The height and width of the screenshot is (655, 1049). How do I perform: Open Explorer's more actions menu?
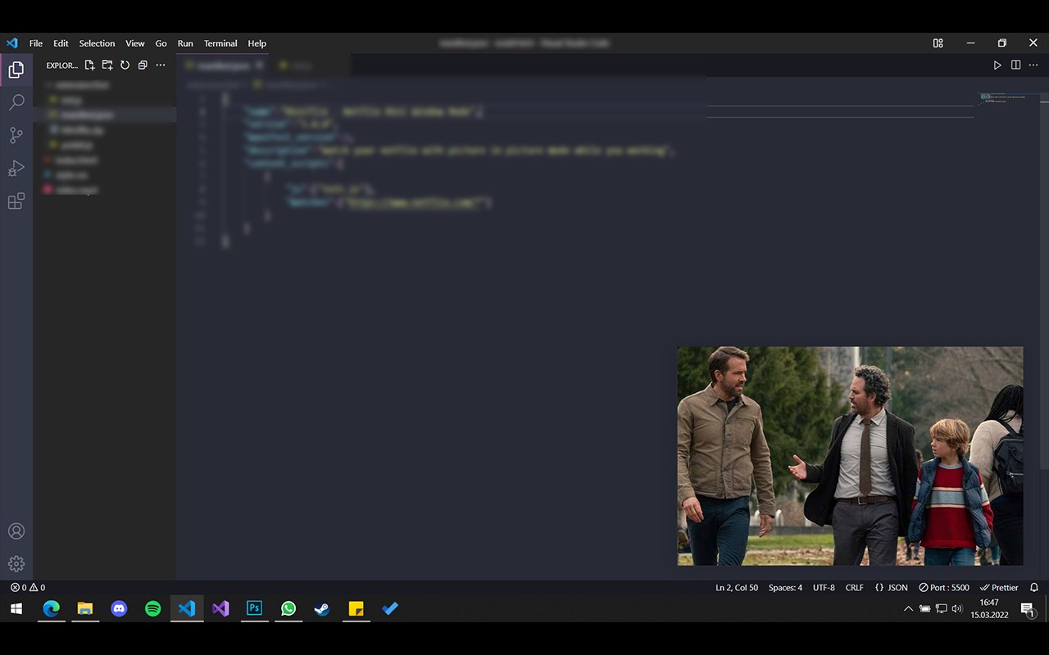click(x=161, y=65)
